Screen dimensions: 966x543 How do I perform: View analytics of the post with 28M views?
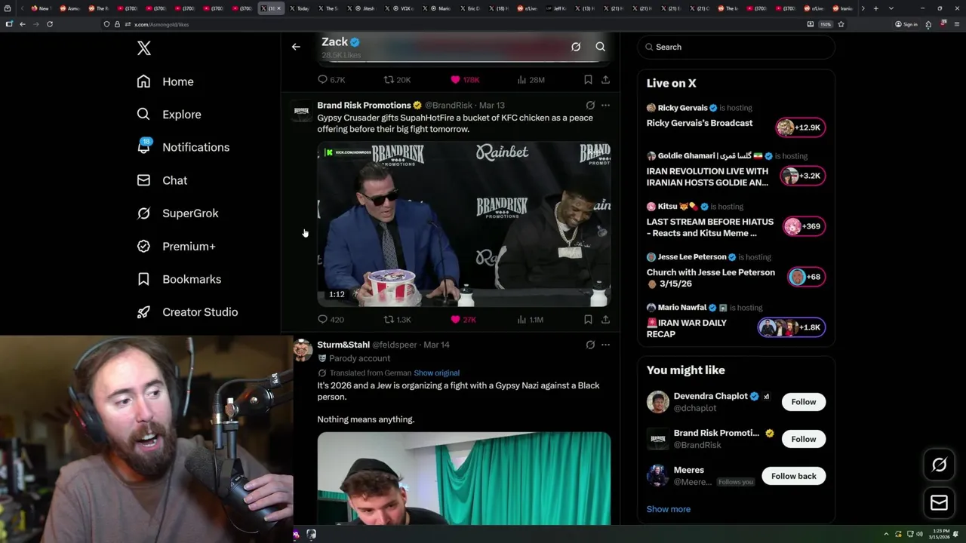tap(531, 79)
